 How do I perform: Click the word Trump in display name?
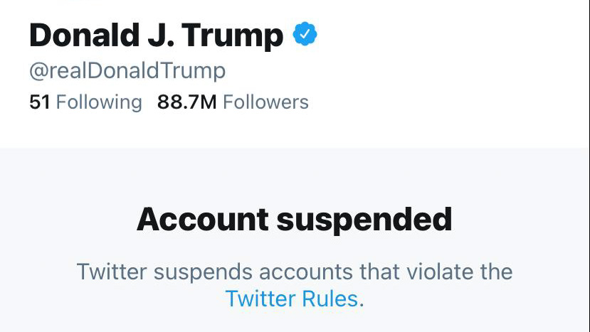pos(233,36)
